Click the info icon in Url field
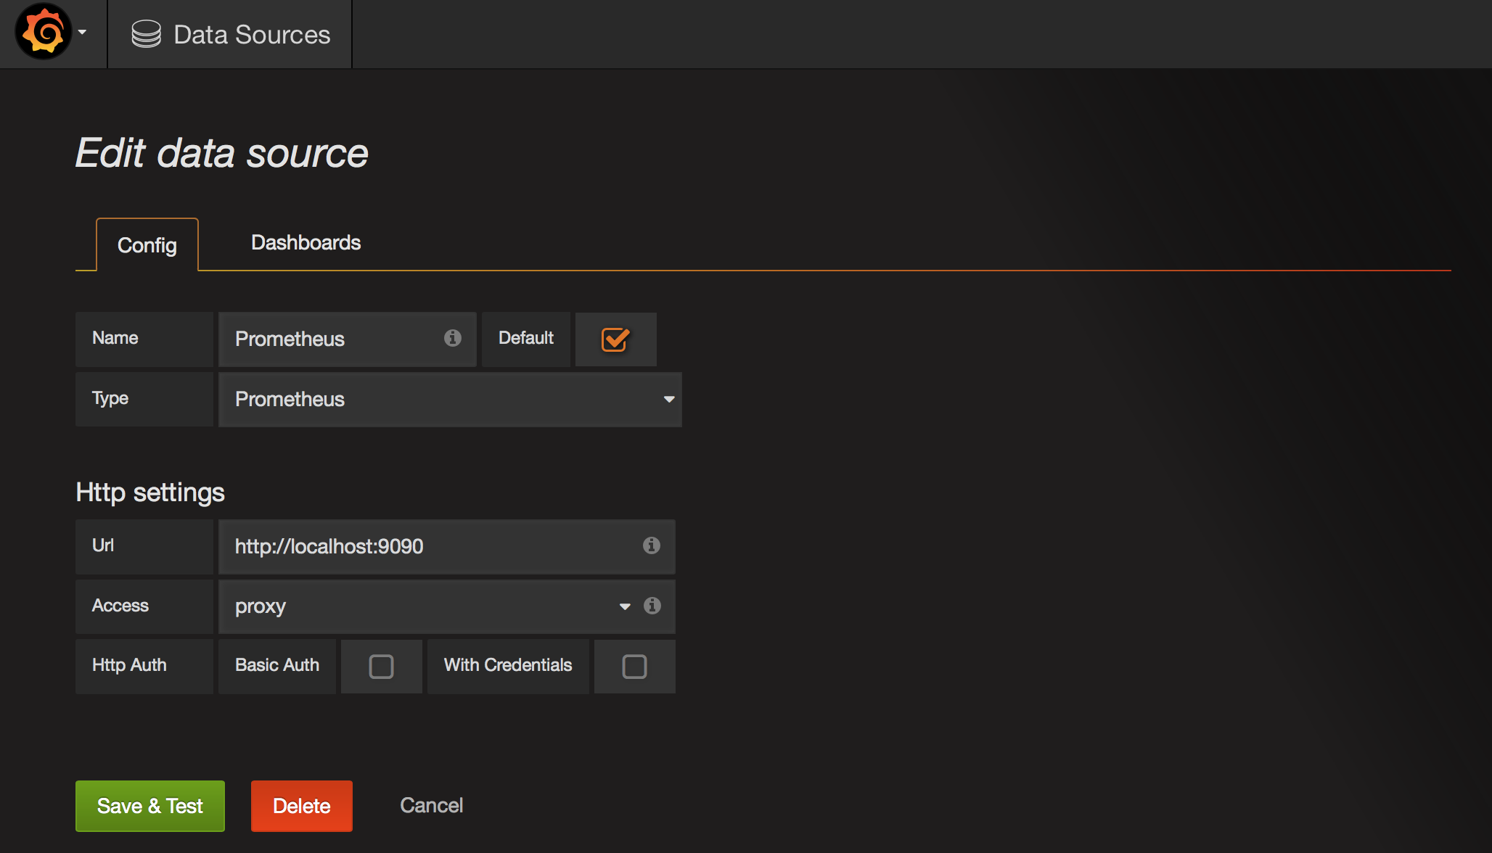 [x=651, y=545]
